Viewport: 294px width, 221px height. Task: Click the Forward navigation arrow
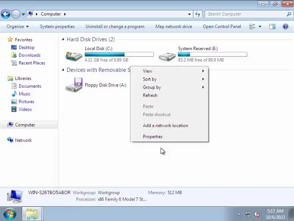coord(16,14)
